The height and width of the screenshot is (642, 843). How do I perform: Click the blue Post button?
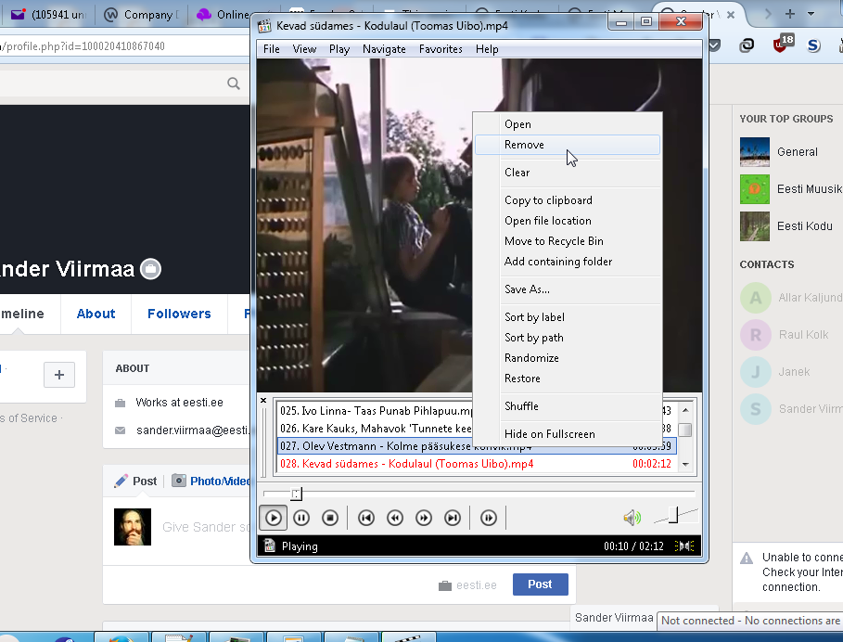[x=540, y=584]
